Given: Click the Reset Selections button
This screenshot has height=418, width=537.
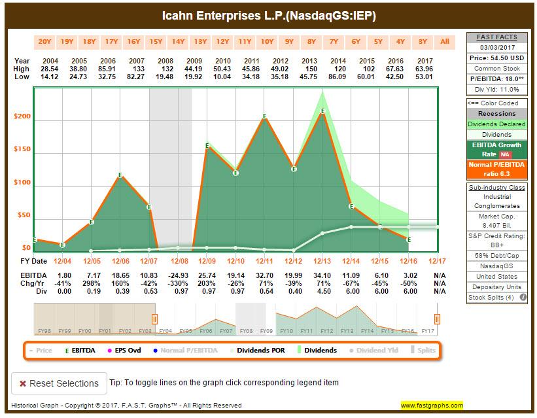Looking at the screenshot, I should click(x=60, y=383).
